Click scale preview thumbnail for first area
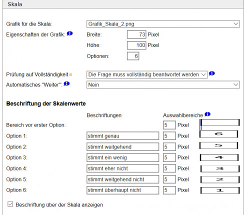 tap(219, 123)
